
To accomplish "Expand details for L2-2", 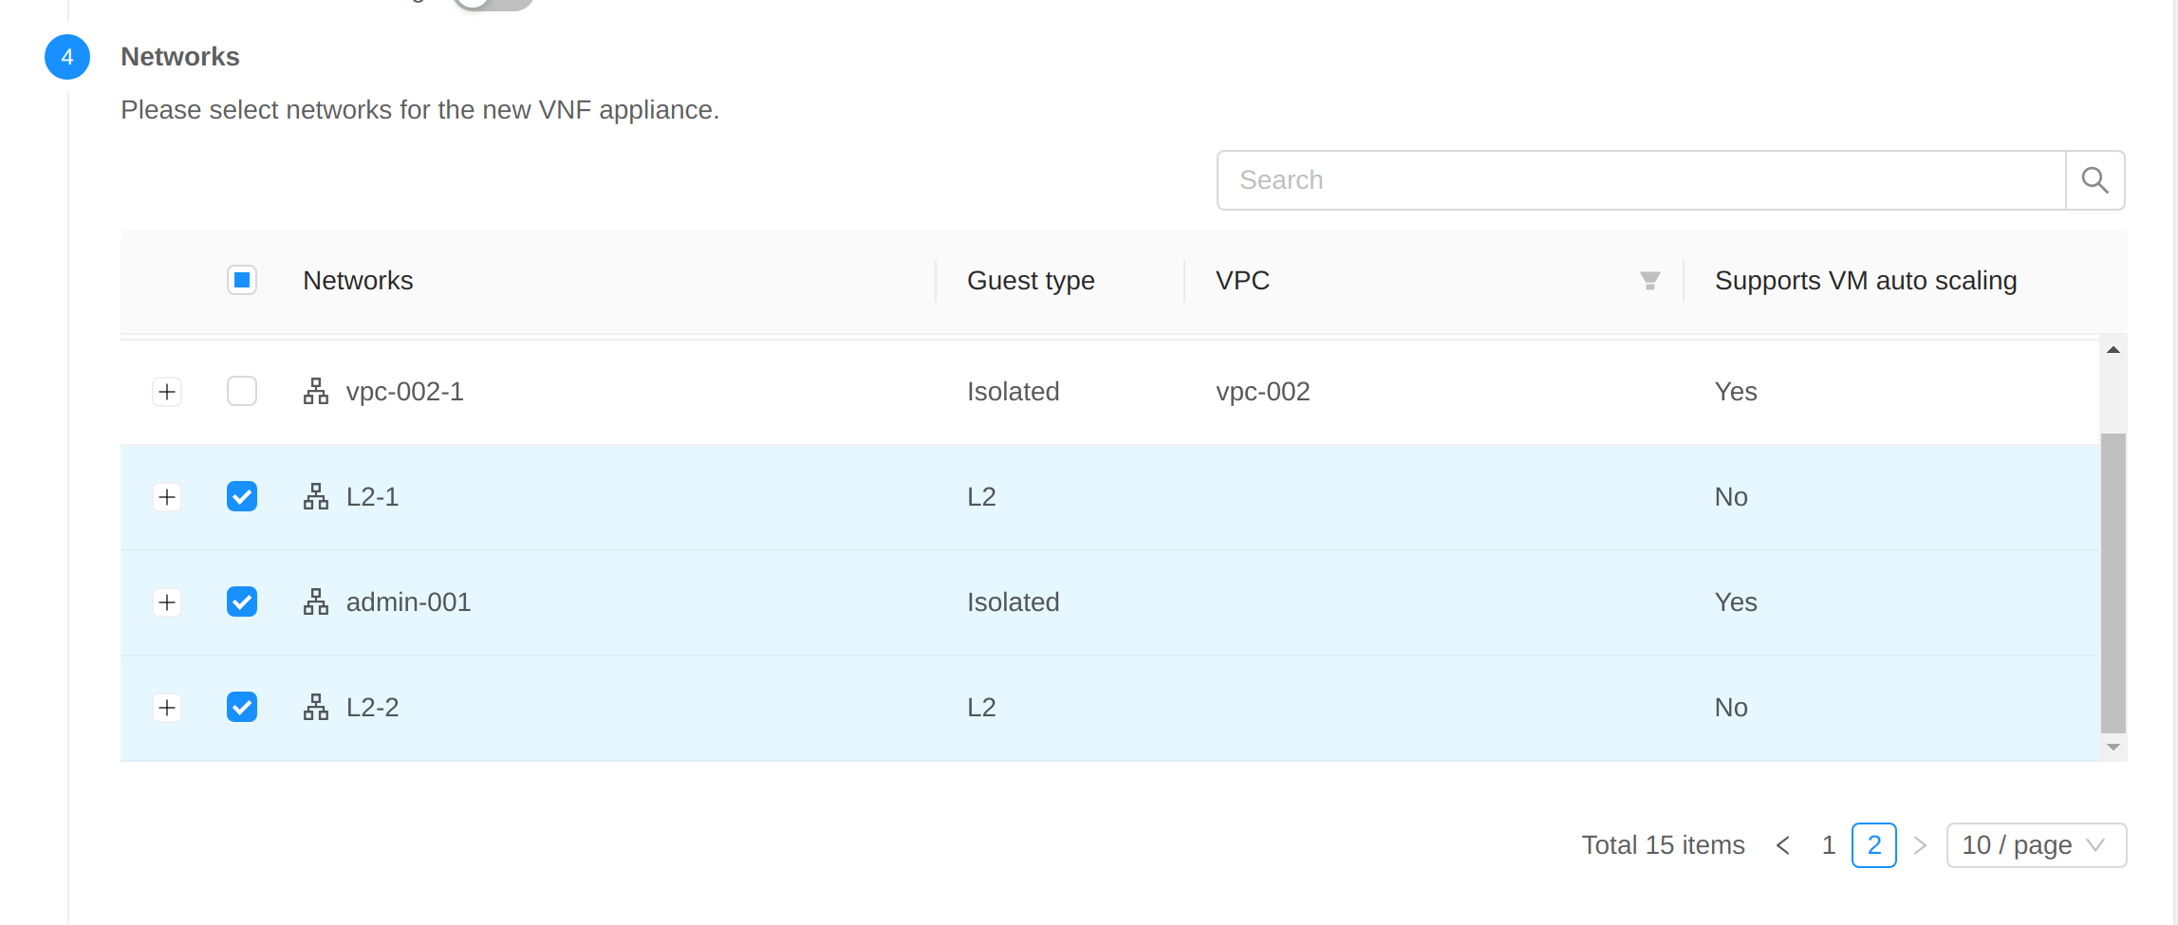I will [x=167, y=707].
